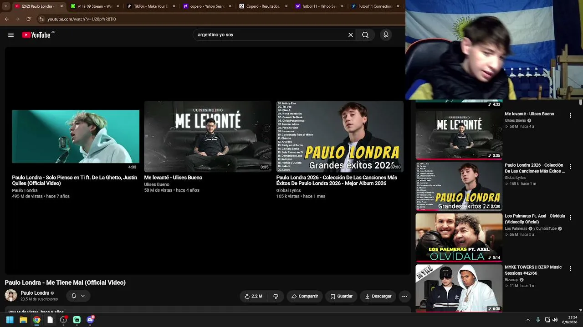Clear the search box with the X icon
Viewport: 583px width, 327px height.
click(x=351, y=35)
